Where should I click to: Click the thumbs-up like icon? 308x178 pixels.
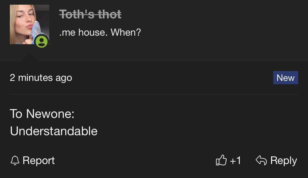pos(221,160)
